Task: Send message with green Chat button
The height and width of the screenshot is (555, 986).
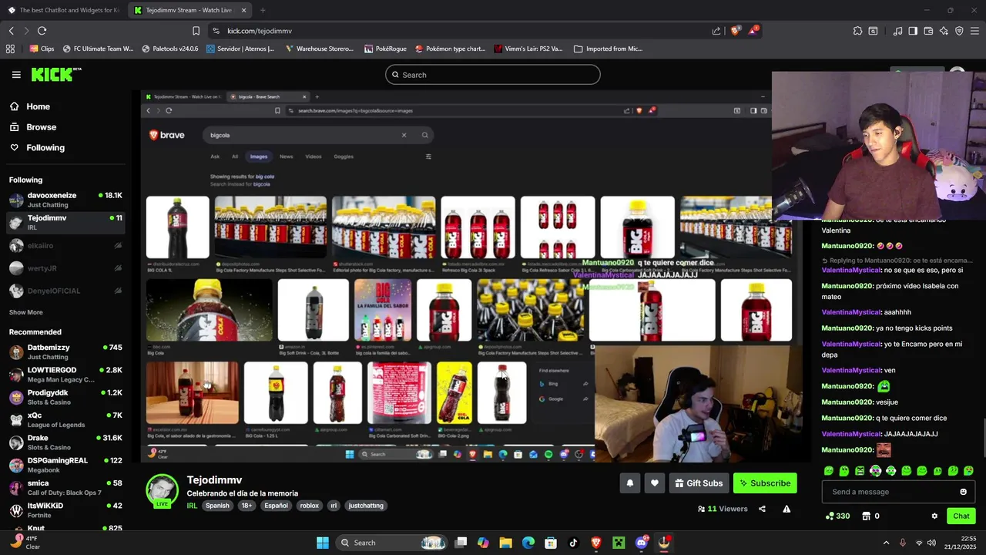Action: coord(961,516)
